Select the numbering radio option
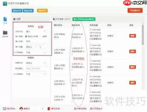This screenshot has height=112, width=147. coord(41,37)
